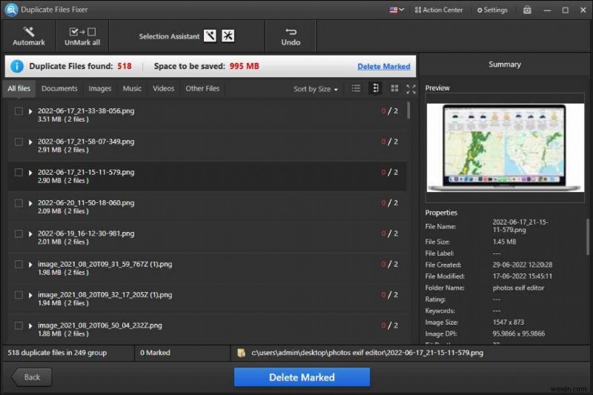Expand group image_2021_08_20T06_50_04_232Z.png arrow
This screenshot has width=593, height=395.
[30, 326]
